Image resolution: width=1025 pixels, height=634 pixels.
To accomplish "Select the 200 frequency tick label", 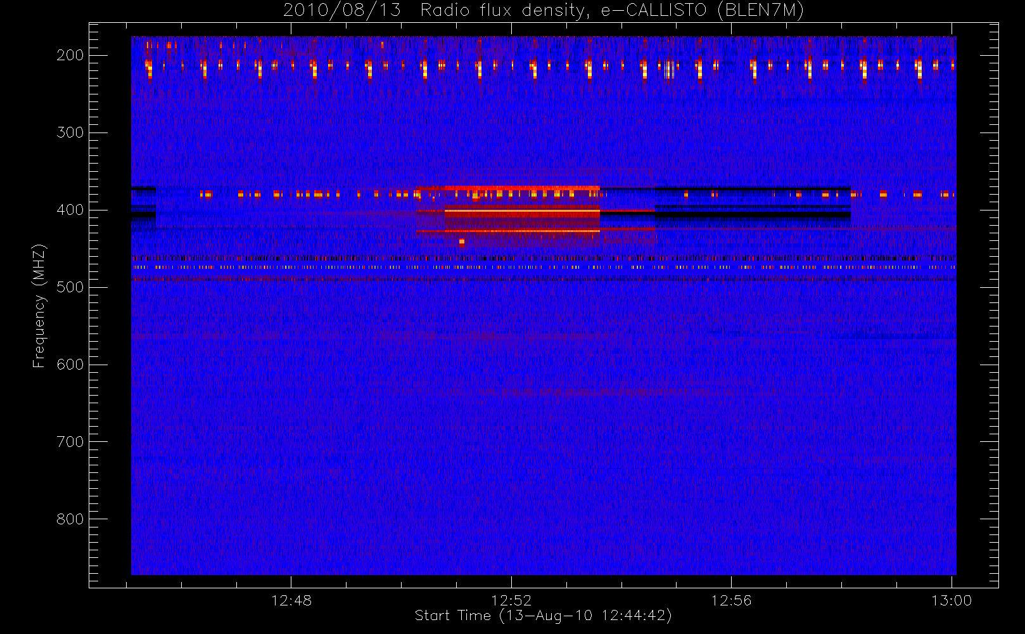I will pos(70,55).
